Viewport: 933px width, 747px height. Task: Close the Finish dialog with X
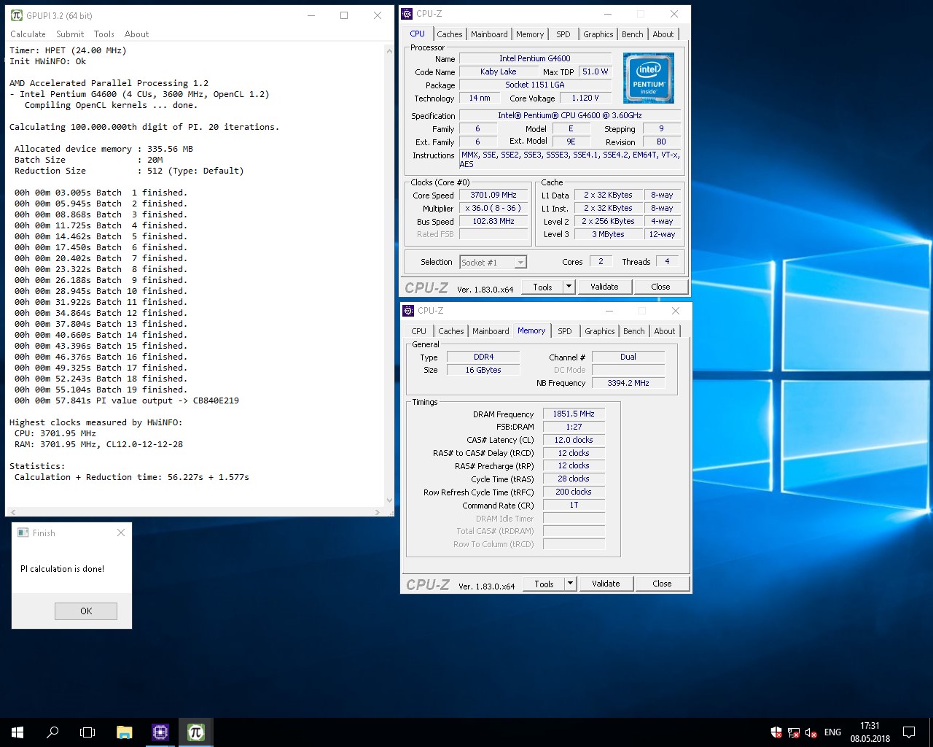[121, 533]
